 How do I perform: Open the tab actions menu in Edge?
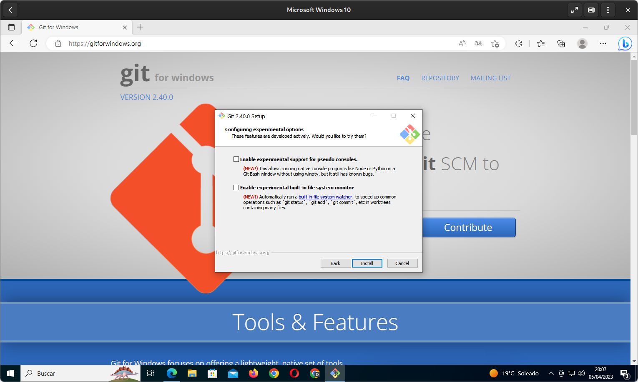[x=11, y=27]
